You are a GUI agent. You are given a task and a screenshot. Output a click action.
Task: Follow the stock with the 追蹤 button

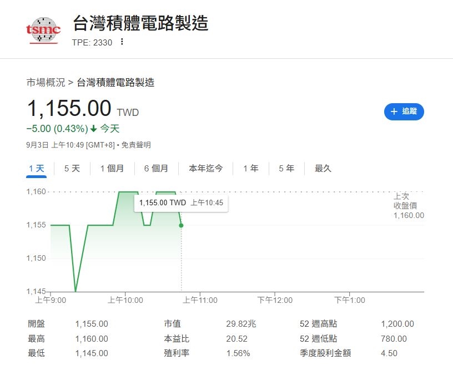[404, 111]
